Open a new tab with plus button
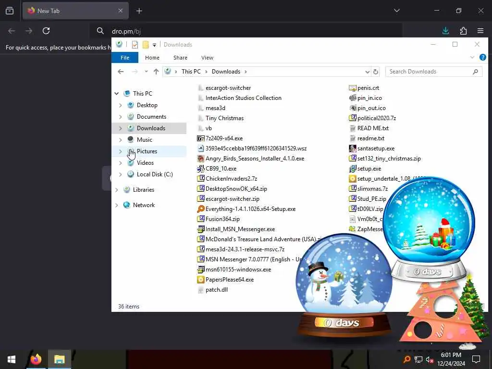Viewport: 492px width, 369px height. point(139,11)
